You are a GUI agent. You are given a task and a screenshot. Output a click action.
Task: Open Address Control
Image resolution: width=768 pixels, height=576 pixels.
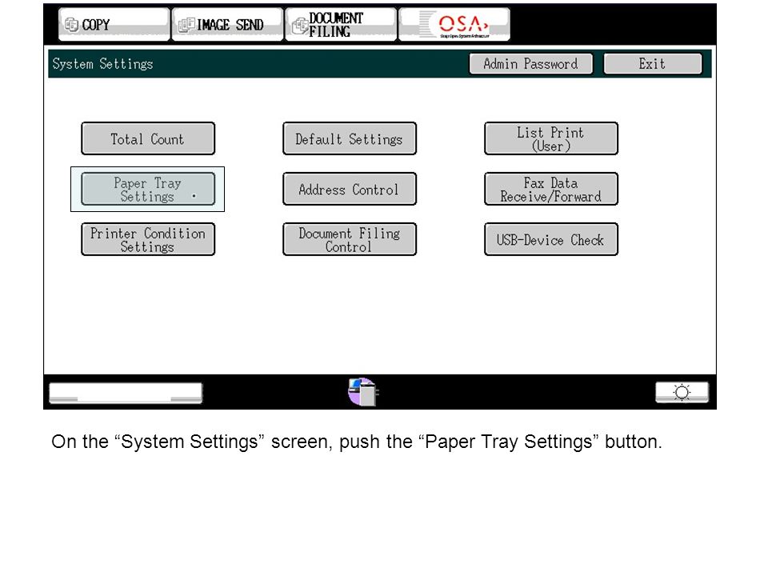coord(350,189)
